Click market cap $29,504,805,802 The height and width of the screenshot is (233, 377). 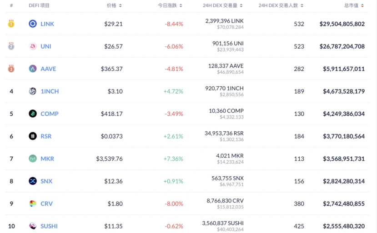pos(342,24)
